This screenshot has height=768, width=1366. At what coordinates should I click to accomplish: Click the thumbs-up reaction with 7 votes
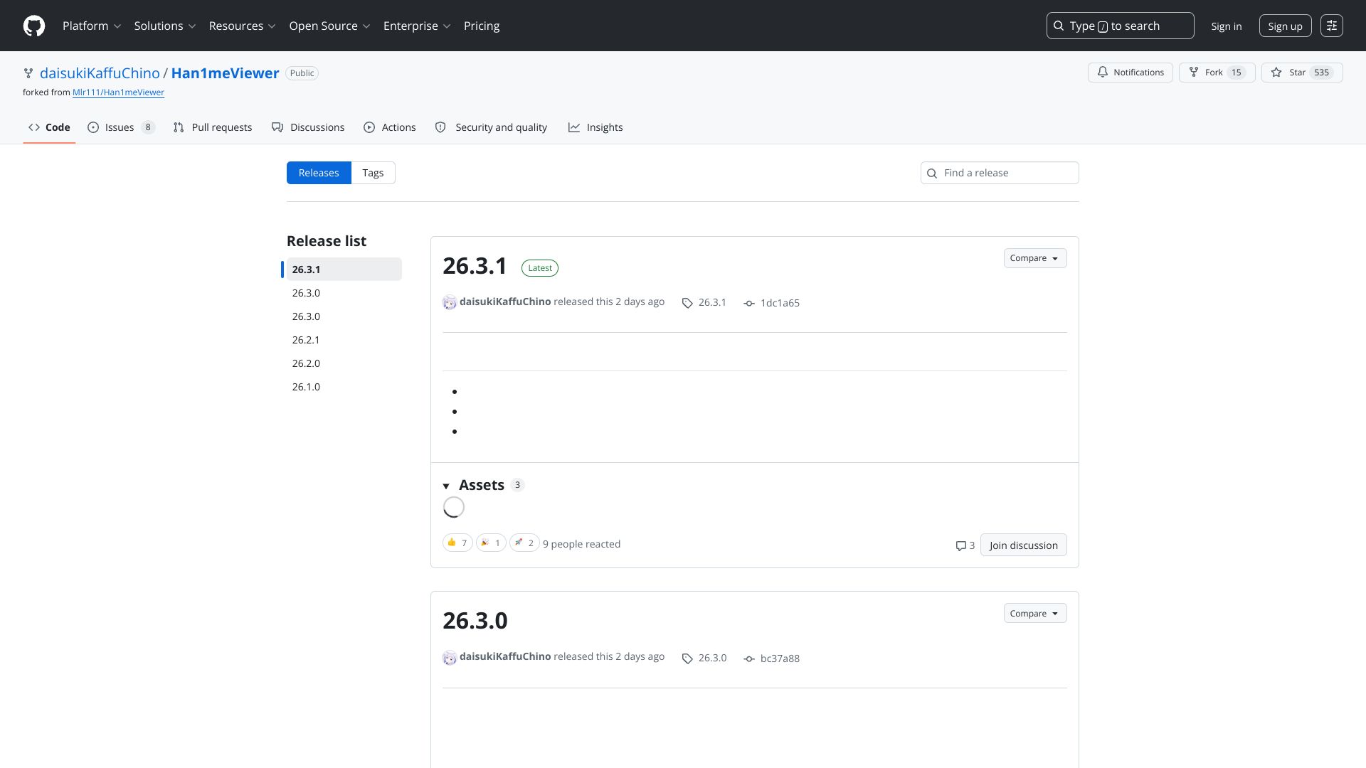(457, 543)
